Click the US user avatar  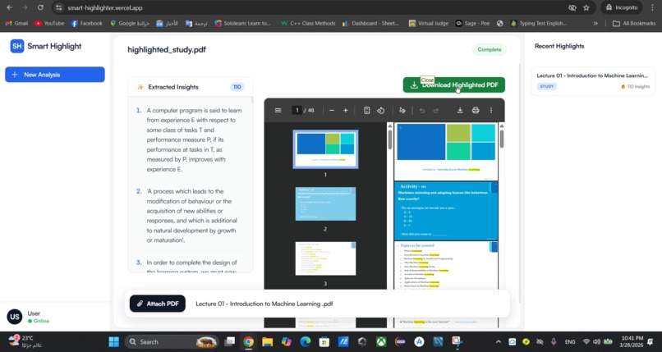point(14,317)
